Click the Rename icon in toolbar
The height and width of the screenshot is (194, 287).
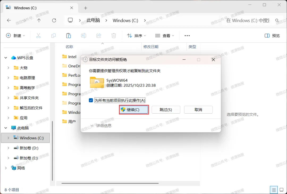[83, 36]
